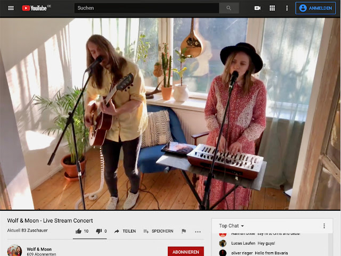Click Lucas Laufen's chat avatar

[223, 243]
